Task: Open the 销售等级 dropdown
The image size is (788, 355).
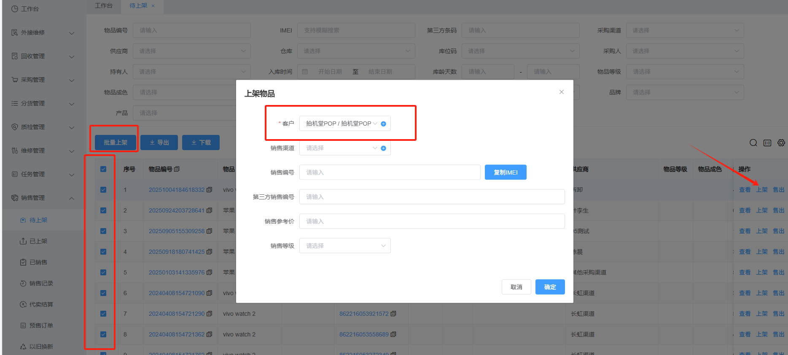Action: click(x=344, y=246)
